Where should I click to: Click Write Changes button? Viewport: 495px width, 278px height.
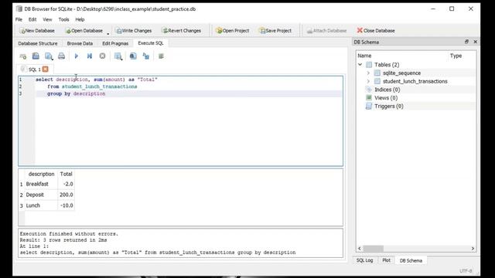tap(134, 31)
